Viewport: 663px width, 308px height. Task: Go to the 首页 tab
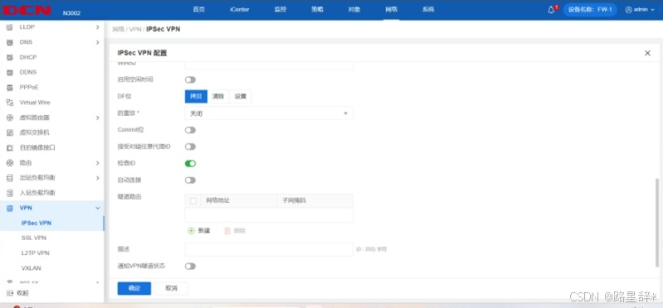click(x=198, y=10)
